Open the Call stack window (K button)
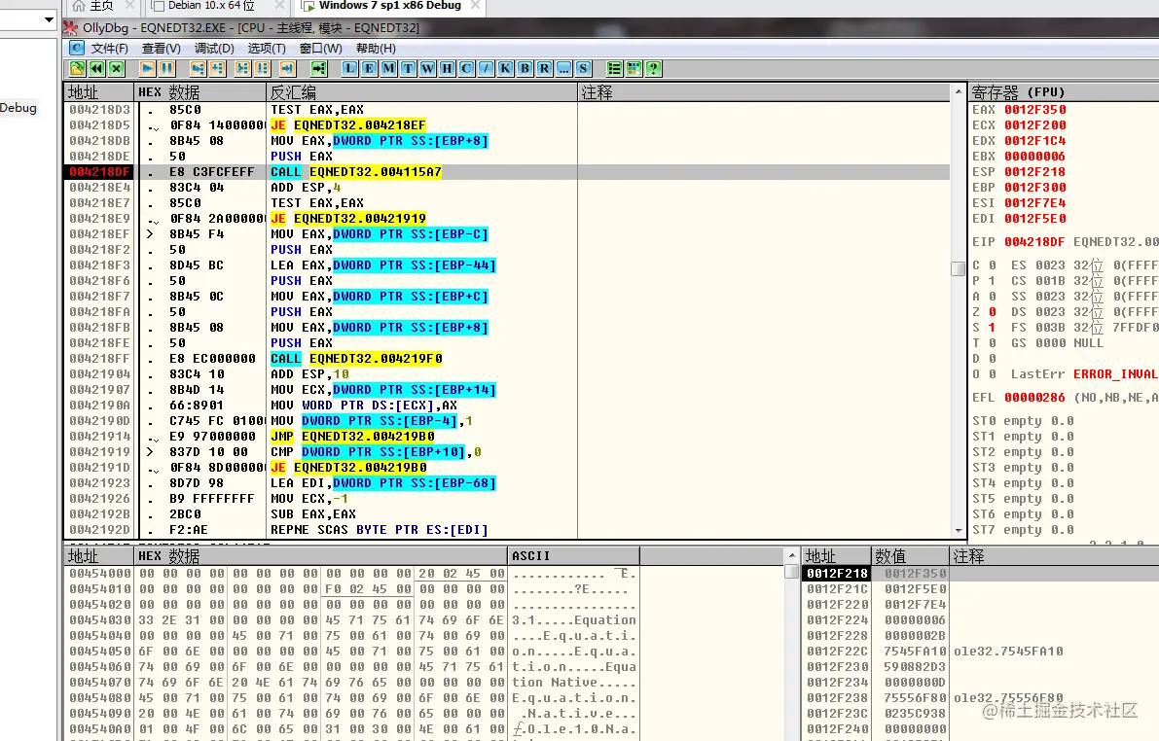This screenshot has width=1159, height=741. pos(506,69)
